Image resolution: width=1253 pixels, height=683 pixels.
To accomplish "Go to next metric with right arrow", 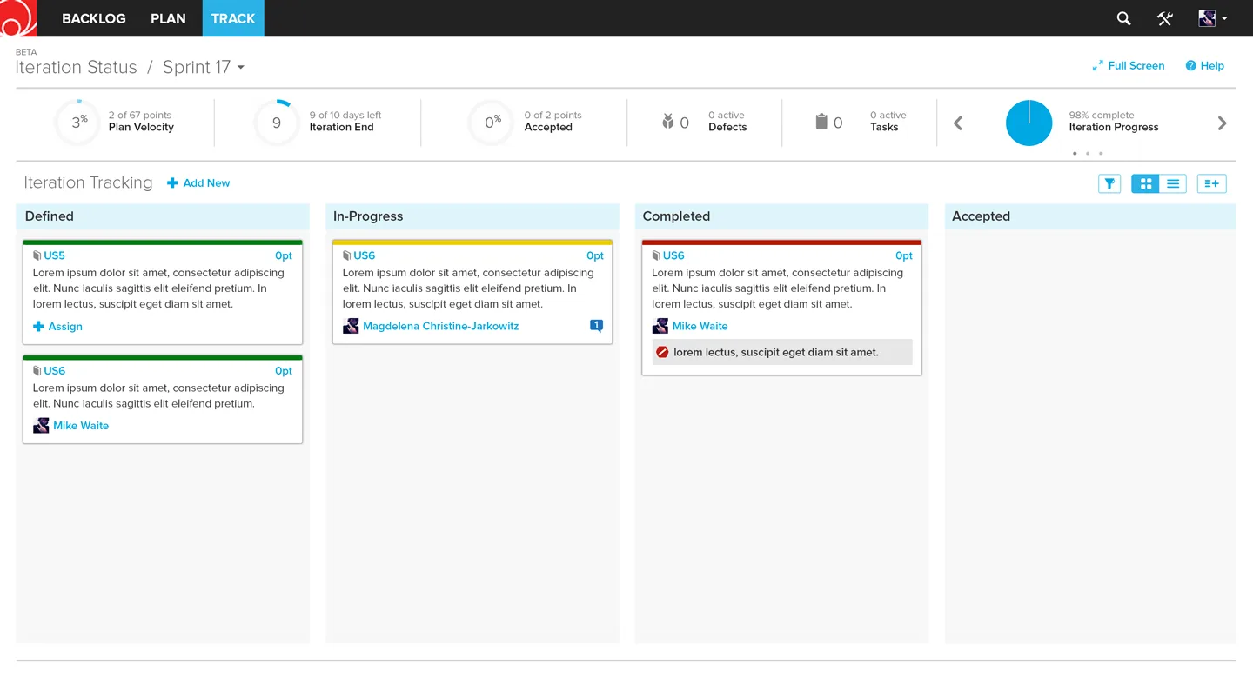I will pyautogui.click(x=1222, y=123).
